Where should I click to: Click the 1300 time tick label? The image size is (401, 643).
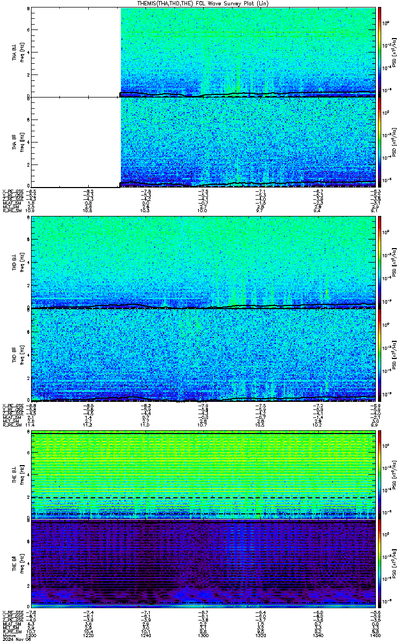(x=203, y=635)
